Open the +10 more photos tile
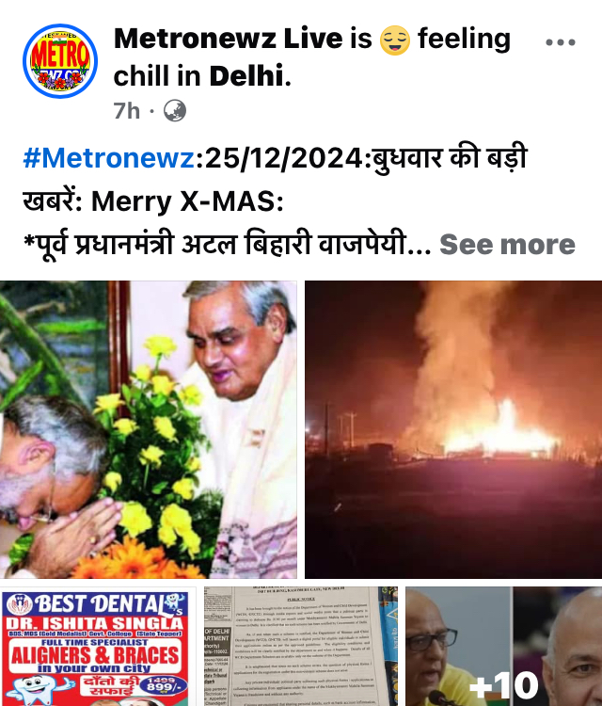Viewport: 602px width, 706px height. (504, 647)
